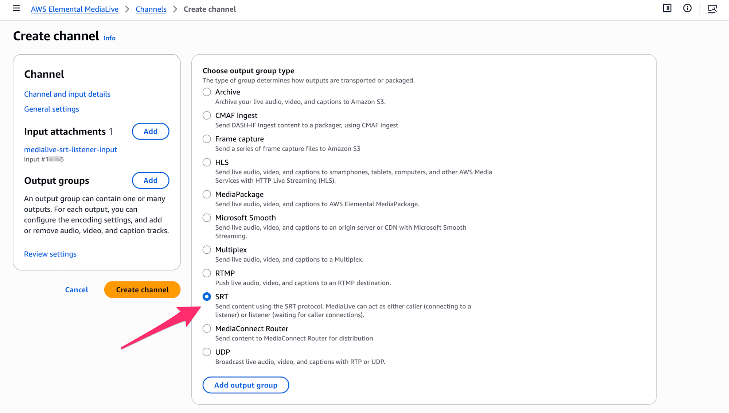Choose MediaConnect Router output type
729x413 pixels.
pyautogui.click(x=207, y=329)
